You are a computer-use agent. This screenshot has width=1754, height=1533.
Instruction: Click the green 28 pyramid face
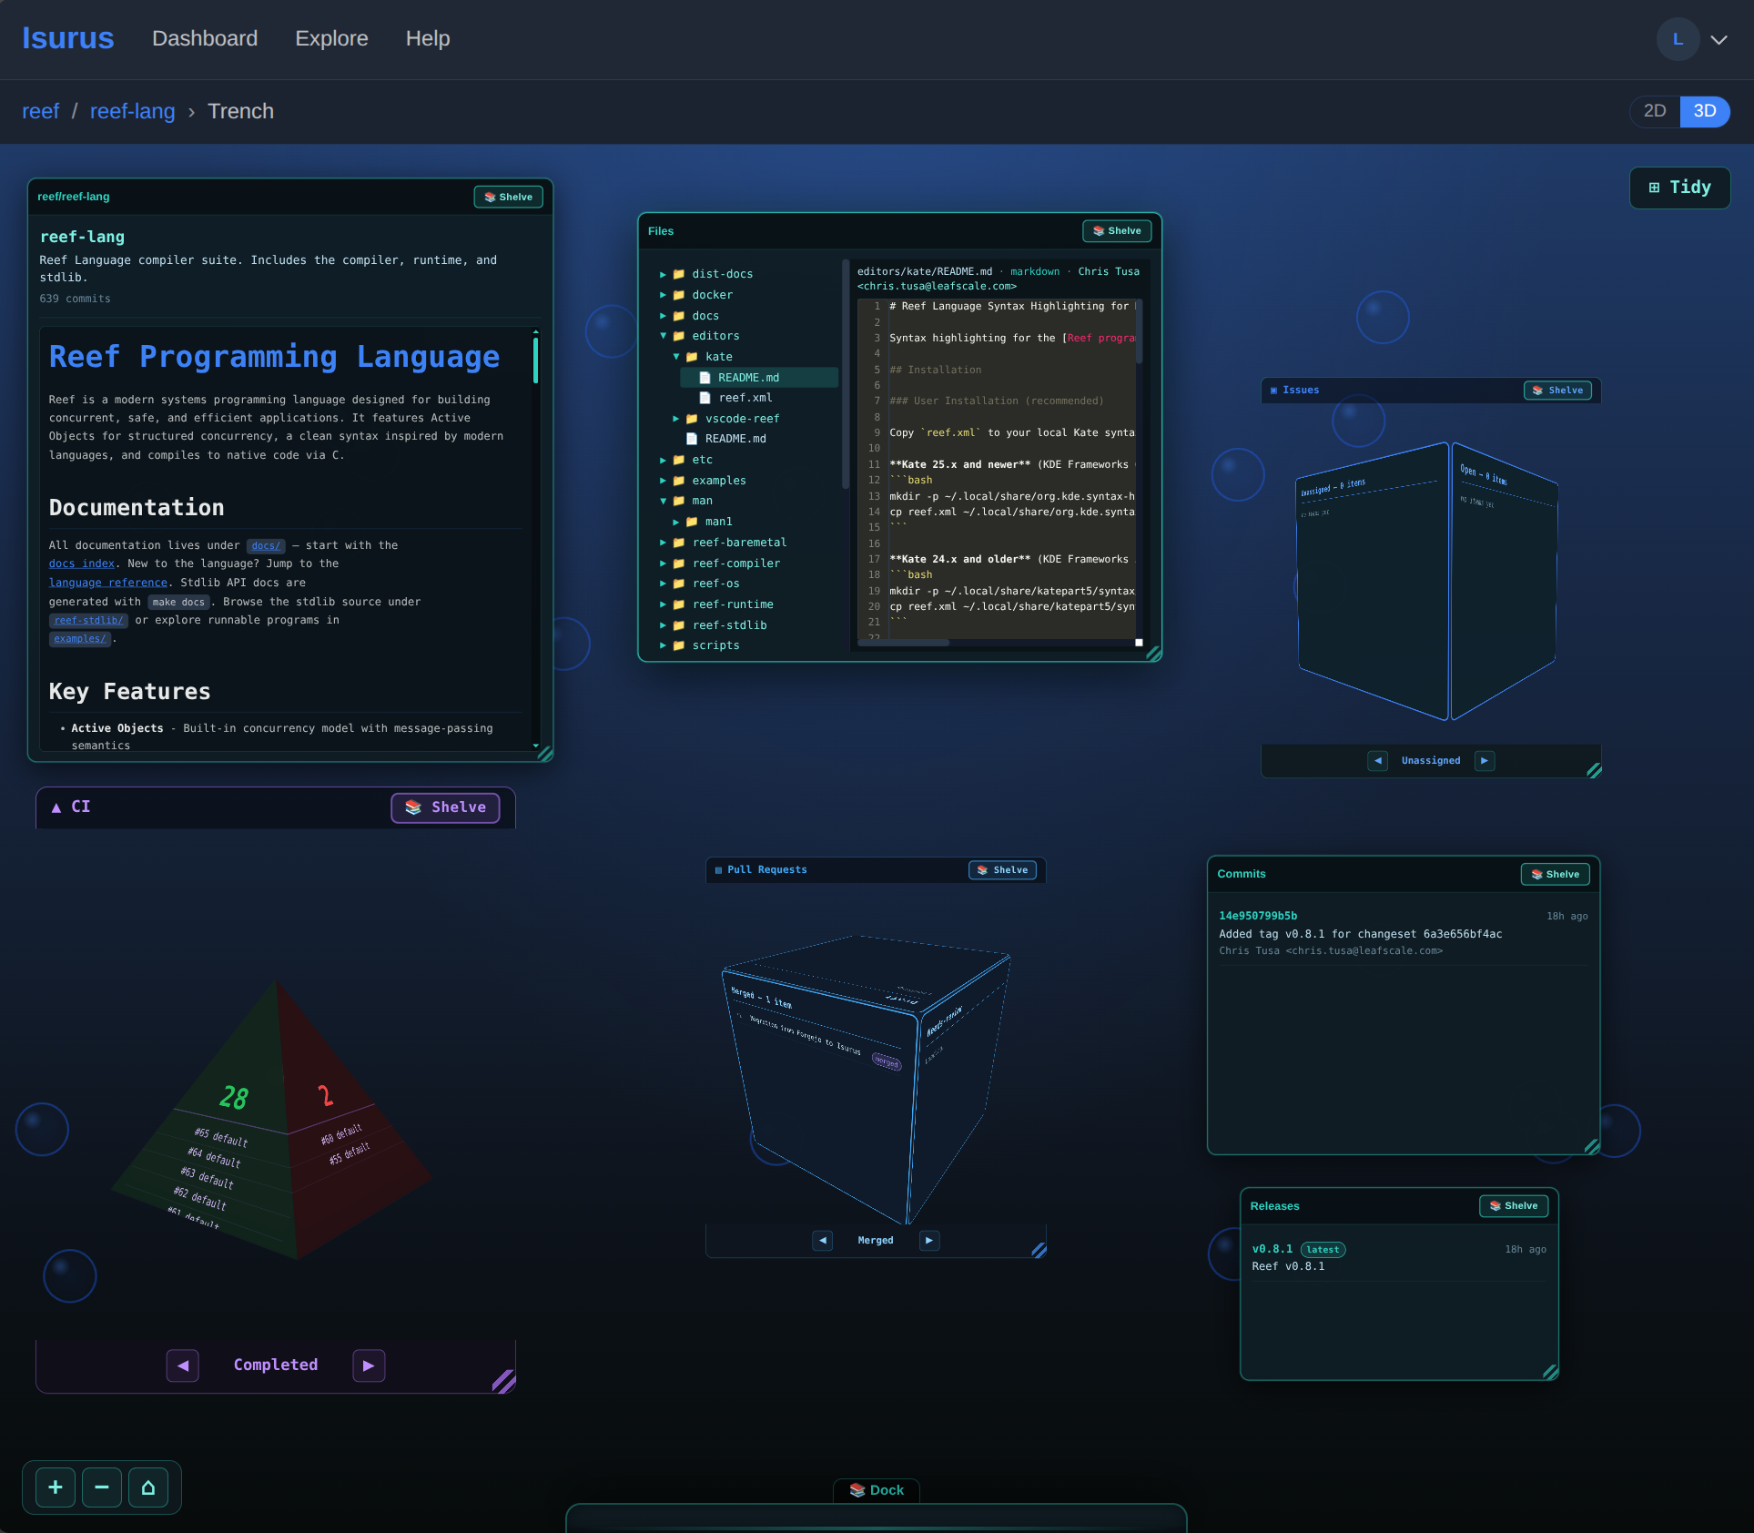(x=235, y=1099)
